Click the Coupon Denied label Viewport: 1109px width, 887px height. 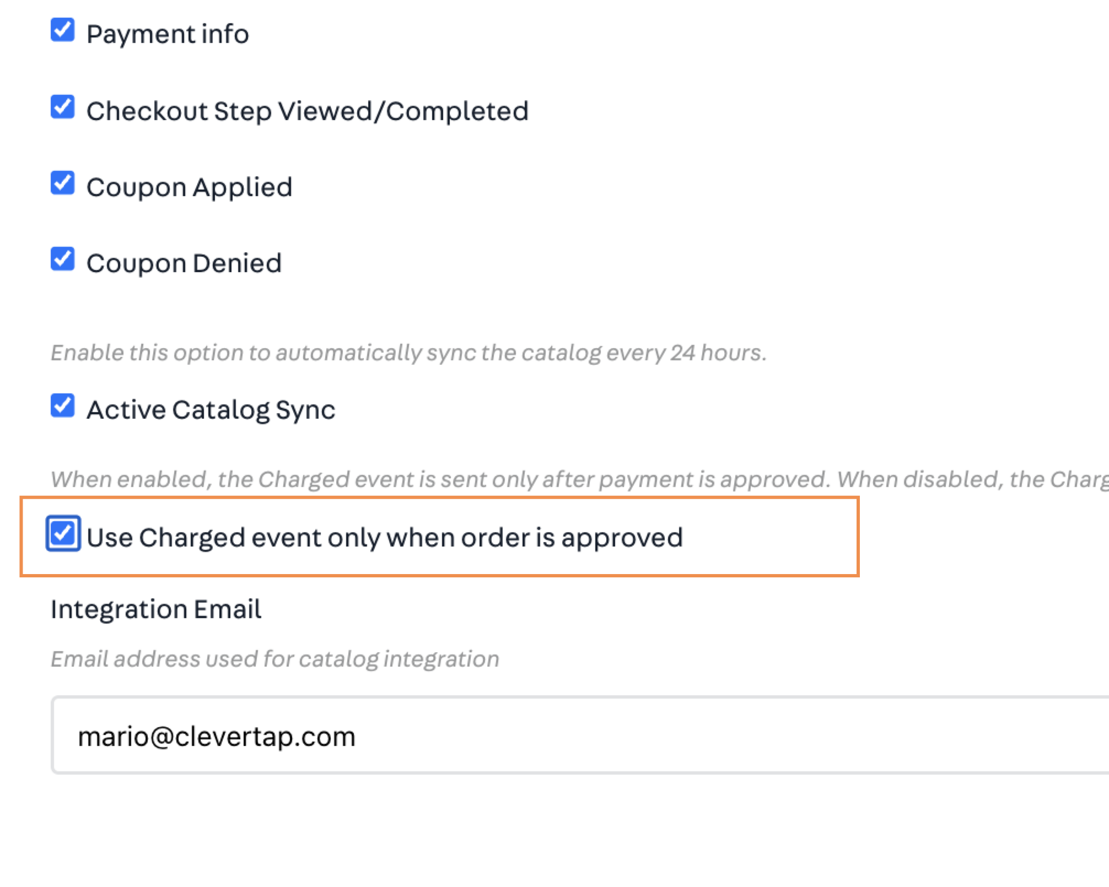[x=184, y=263]
